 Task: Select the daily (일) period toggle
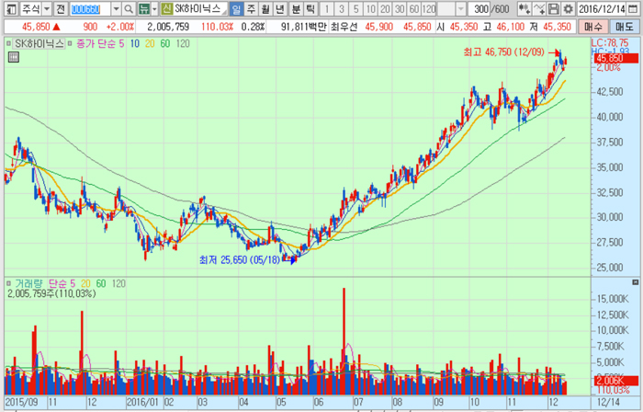point(237,8)
